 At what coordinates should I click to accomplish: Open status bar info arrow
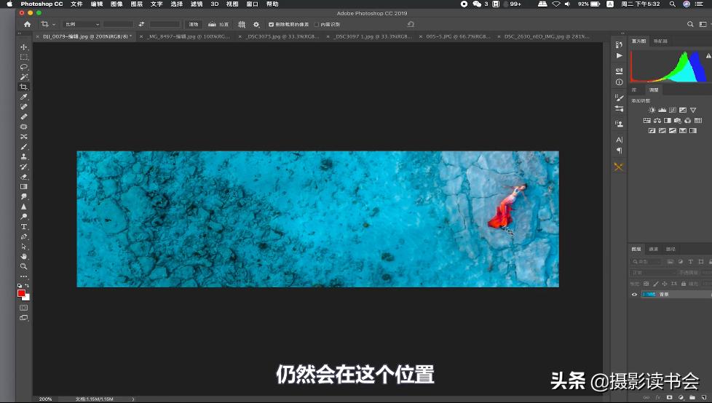pyautogui.click(x=133, y=399)
